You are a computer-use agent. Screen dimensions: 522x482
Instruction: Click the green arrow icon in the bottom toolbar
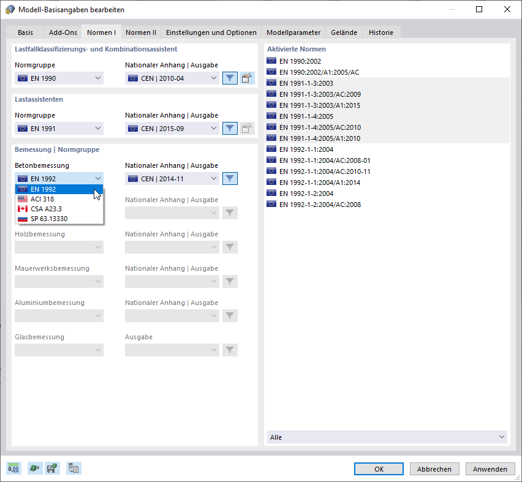point(35,469)
